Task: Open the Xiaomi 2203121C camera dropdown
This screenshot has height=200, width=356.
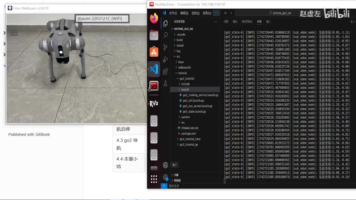Action: 102,19
